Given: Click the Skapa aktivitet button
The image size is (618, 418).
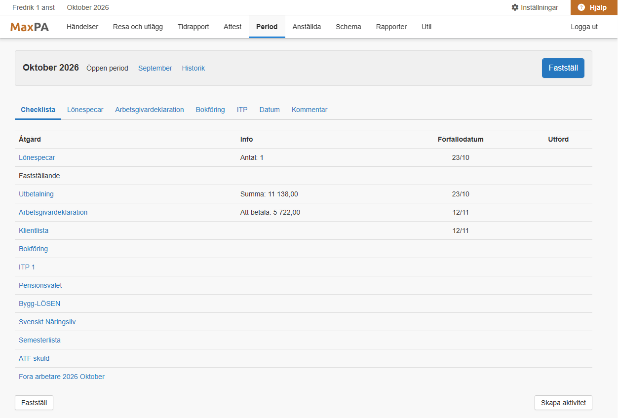Looking at the screenshot, I should point(563,403).
